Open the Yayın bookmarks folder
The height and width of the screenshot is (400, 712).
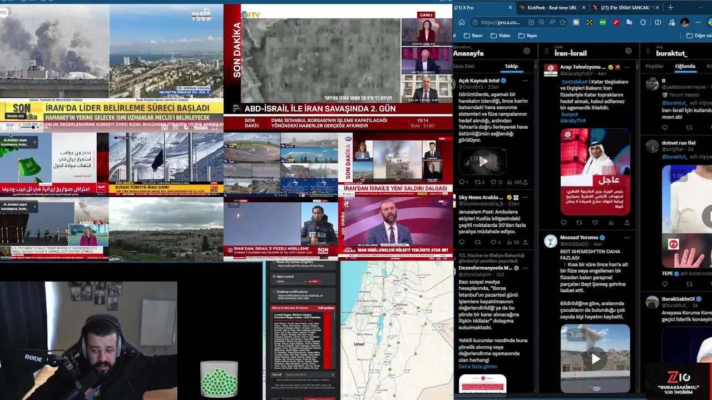pos(527,36)
